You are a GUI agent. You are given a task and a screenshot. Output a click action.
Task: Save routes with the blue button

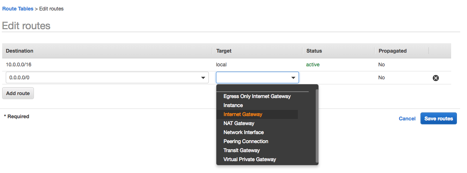[439, 119]
